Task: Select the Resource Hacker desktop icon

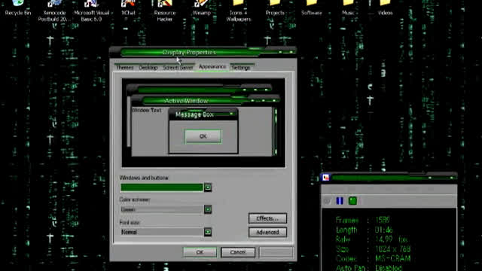Action: pos(165,11)
